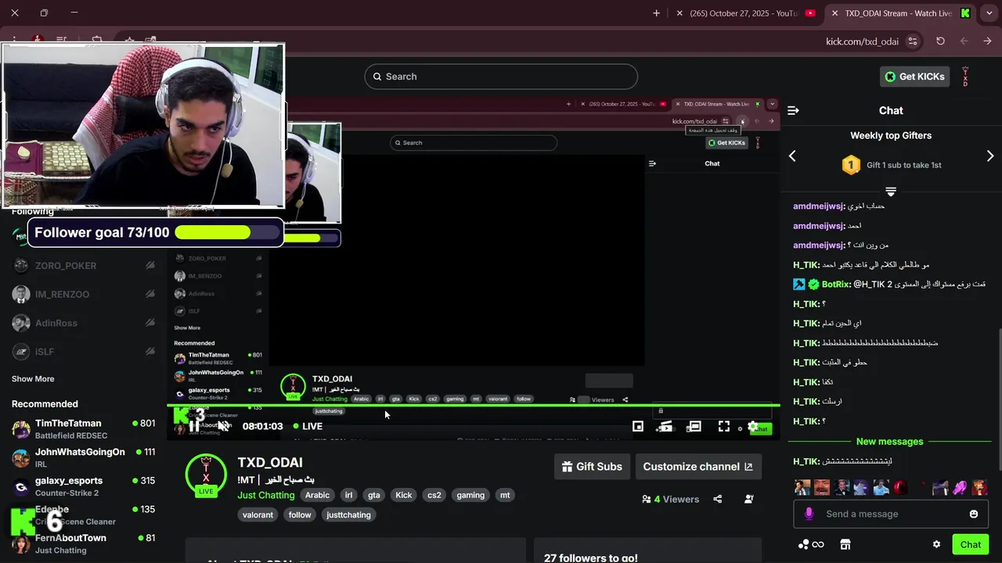Click the Search box at the top
This screenshot has width=1002, height=563.
pyautogui.click(x=501, y=77)
